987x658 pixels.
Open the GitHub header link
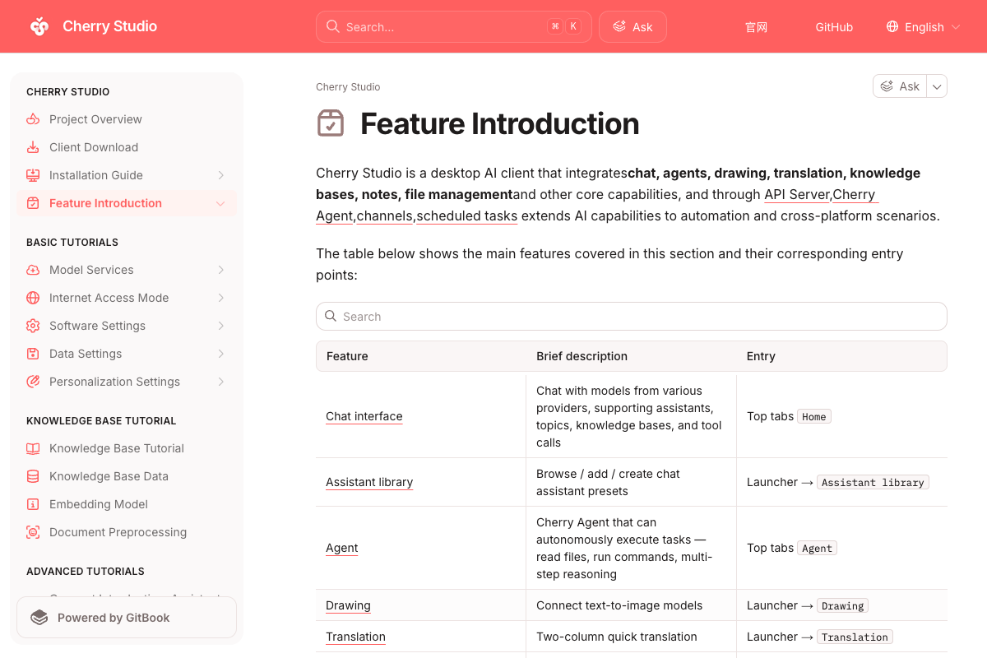point(834,27)
